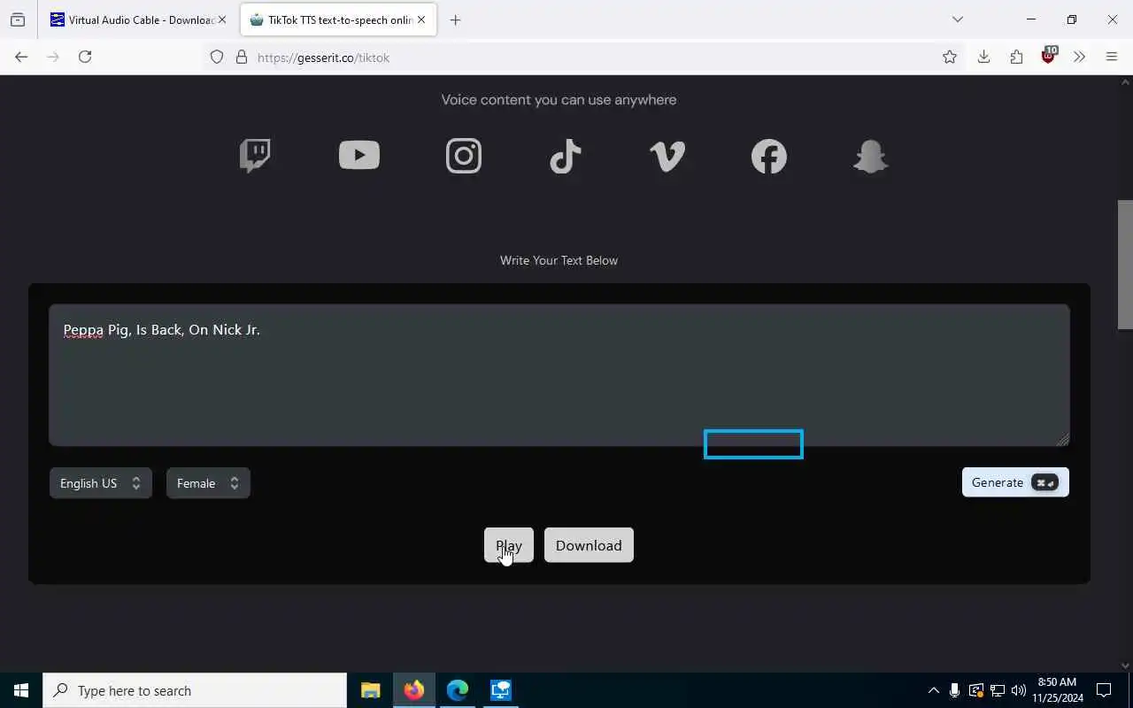This screenshot has width=1133, height=708.
Task: Click the Snapchat ghost icon
Action: click(x=870, y=156)
